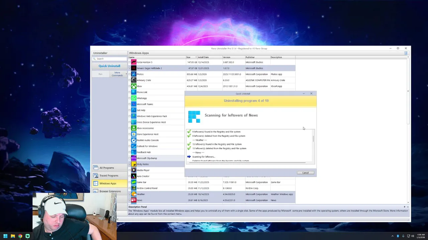The image size is (428, 240).
Task: Click the Game Bar app icon
Action: click(134, 182)
